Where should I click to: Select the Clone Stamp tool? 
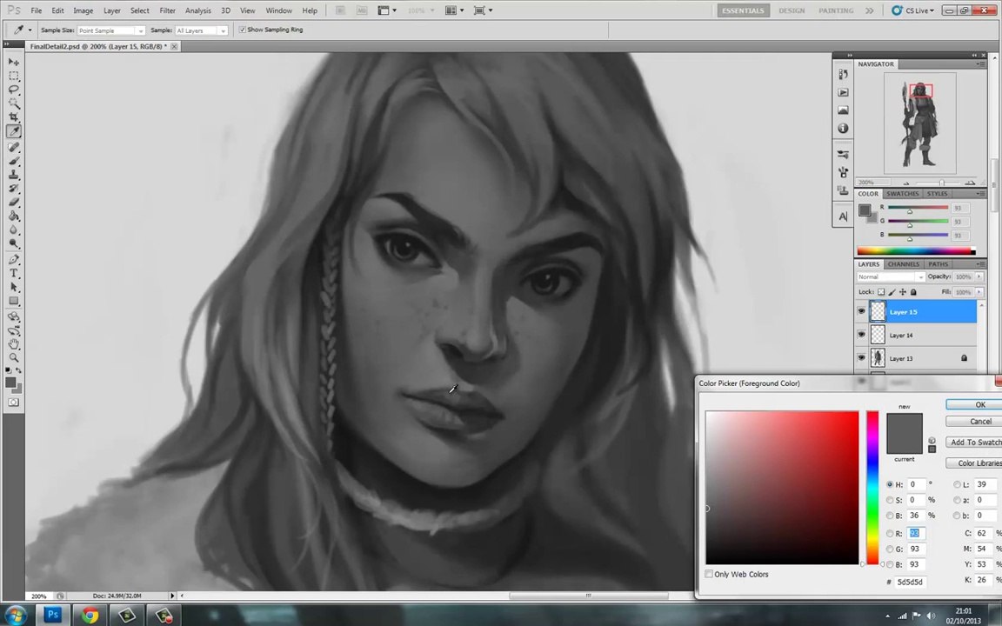pos(13,175)
